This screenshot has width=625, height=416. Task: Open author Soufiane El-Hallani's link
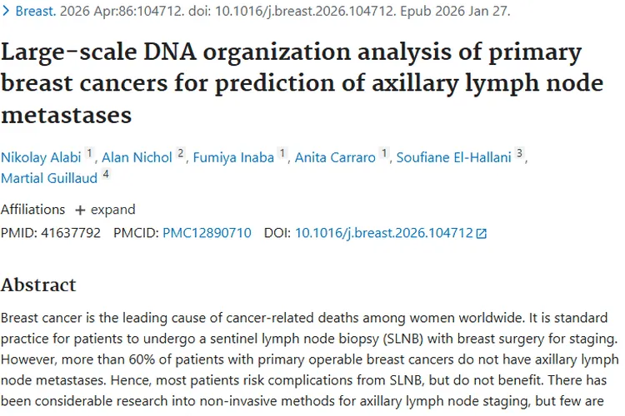(454, 157)
